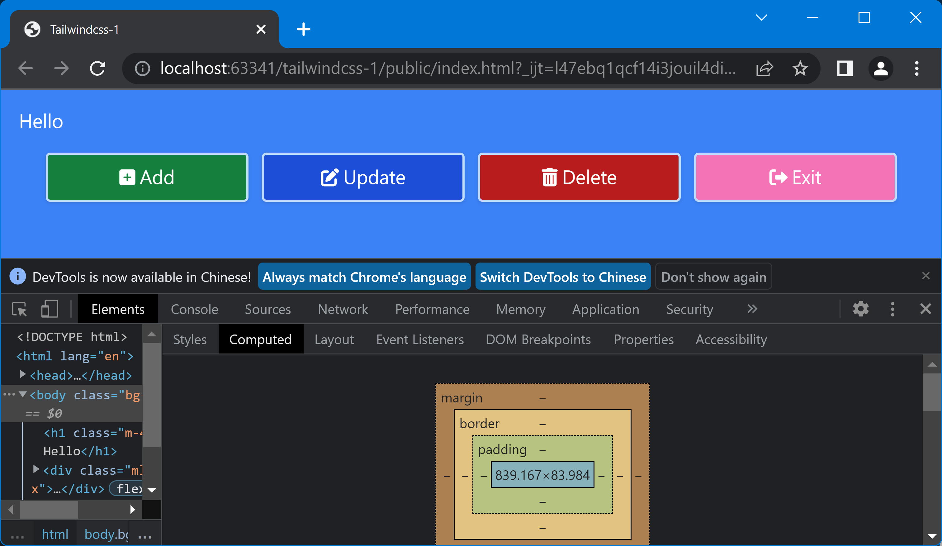The height and width of the screenshot is (546, 942).
Task: Open DevTools settings gear
Action: pos(860,309)
